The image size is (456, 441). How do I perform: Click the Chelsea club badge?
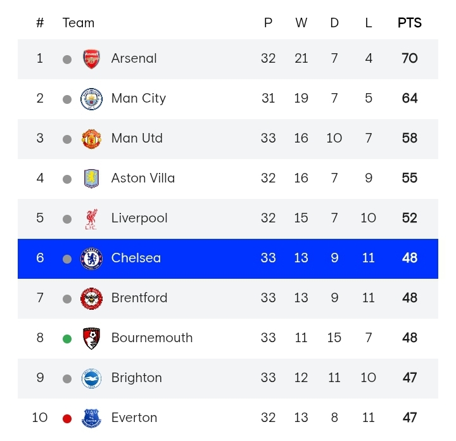(x=91, y=259)
